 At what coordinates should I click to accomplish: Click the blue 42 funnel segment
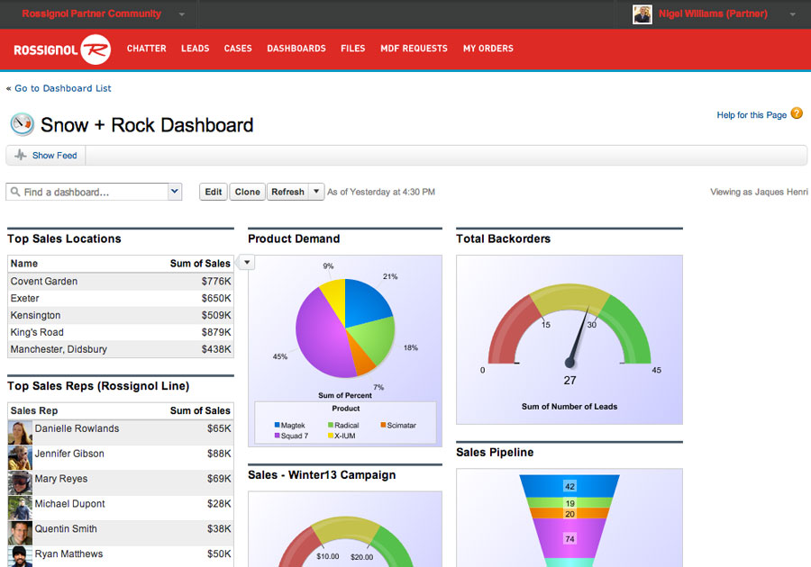click(x=570, y=486)
